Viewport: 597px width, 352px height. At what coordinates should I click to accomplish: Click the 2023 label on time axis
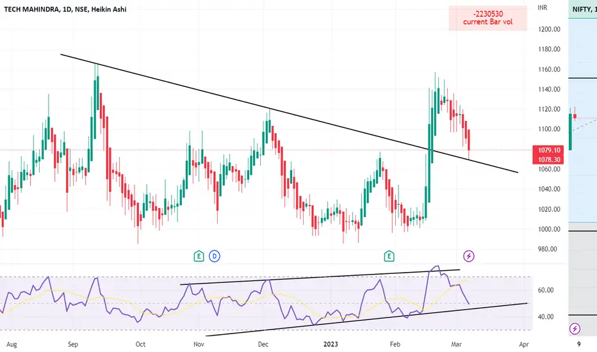(x=331, y=344)
